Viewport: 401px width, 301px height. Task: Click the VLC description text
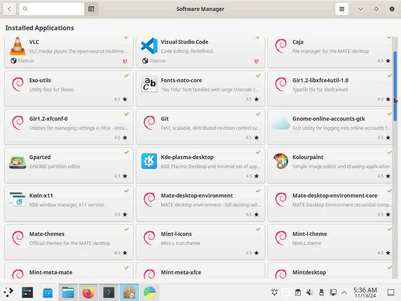[78, 51]
